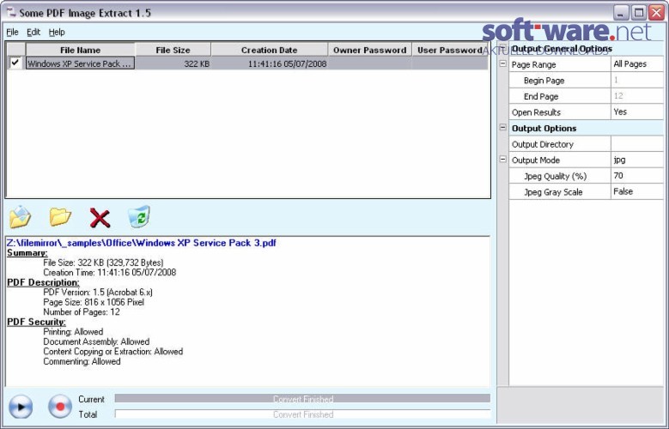Click the Begin Page value field
669x429 pixels.
[637, 80]
